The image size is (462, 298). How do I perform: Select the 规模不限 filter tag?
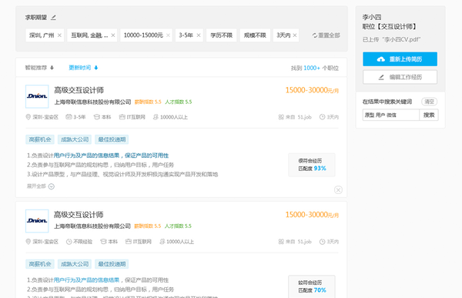pyautogui.click(x=255, y=35)
